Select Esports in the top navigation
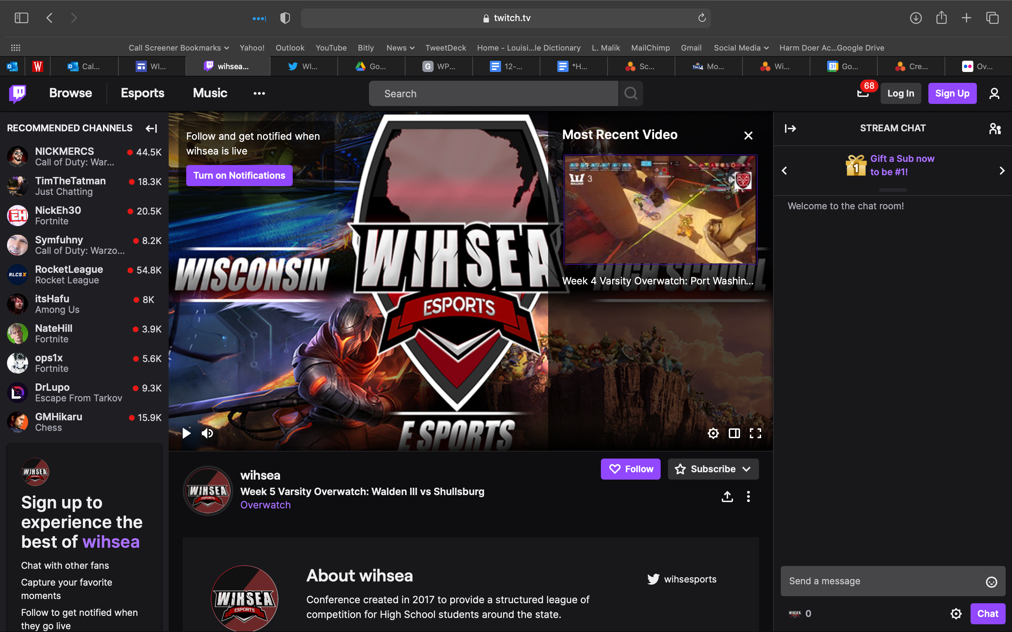The height and width of the screenshot is (632, 1012). (x=142, y=93)
